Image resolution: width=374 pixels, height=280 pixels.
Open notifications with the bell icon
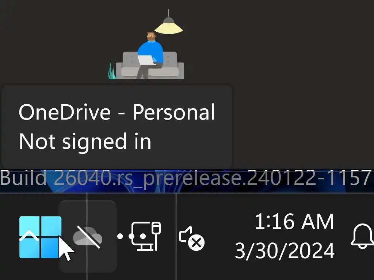coord(362,236)
